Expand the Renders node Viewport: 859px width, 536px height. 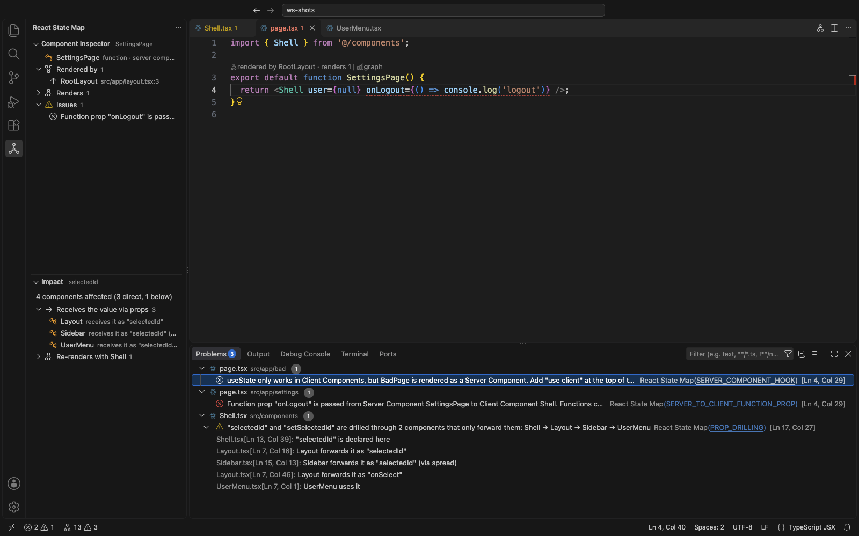39,93
